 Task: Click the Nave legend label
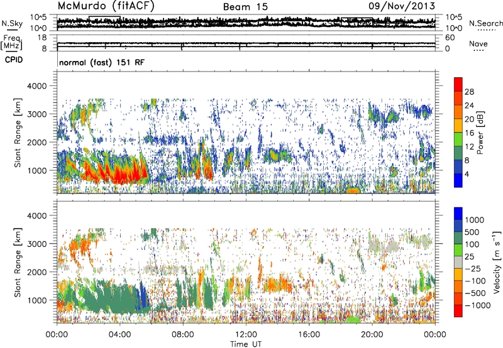click(x=478, y=44)
